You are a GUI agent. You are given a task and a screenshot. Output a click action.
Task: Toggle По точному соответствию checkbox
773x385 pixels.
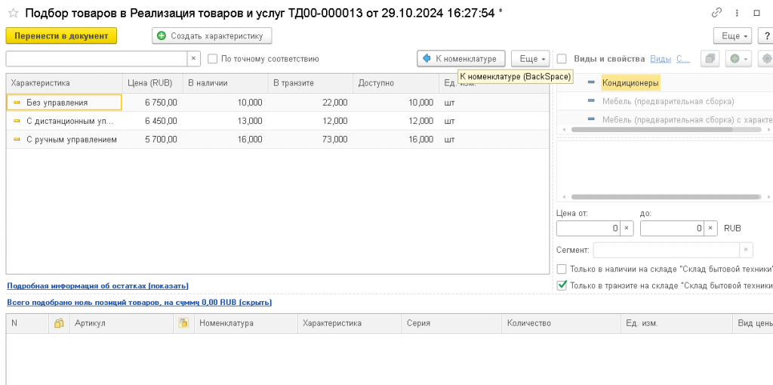coord(212,59)
